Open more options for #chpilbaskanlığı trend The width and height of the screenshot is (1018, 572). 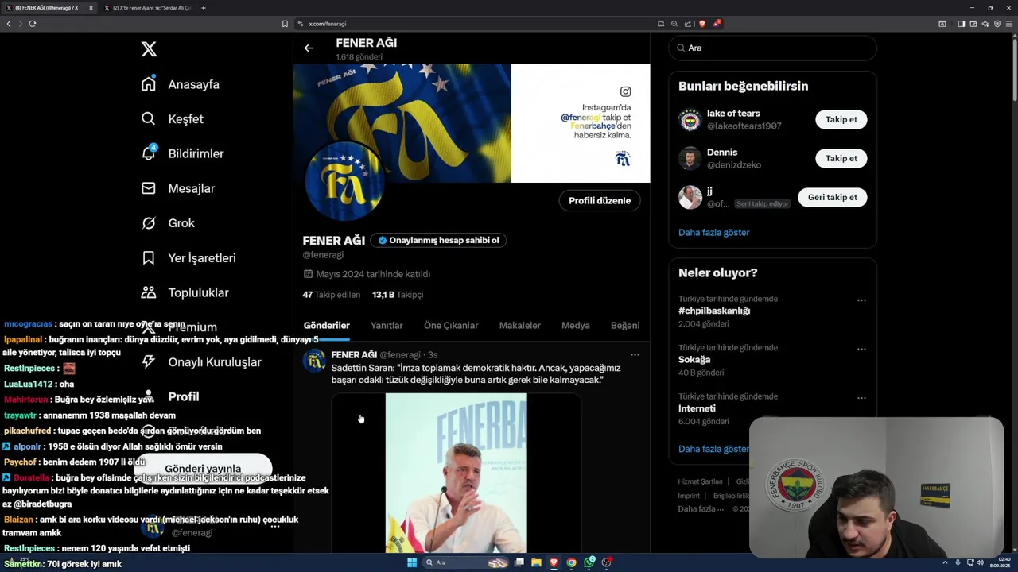(x=861, y=300)
